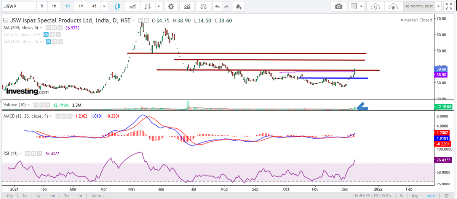Toggle visibility of MA 100 line

48,42
